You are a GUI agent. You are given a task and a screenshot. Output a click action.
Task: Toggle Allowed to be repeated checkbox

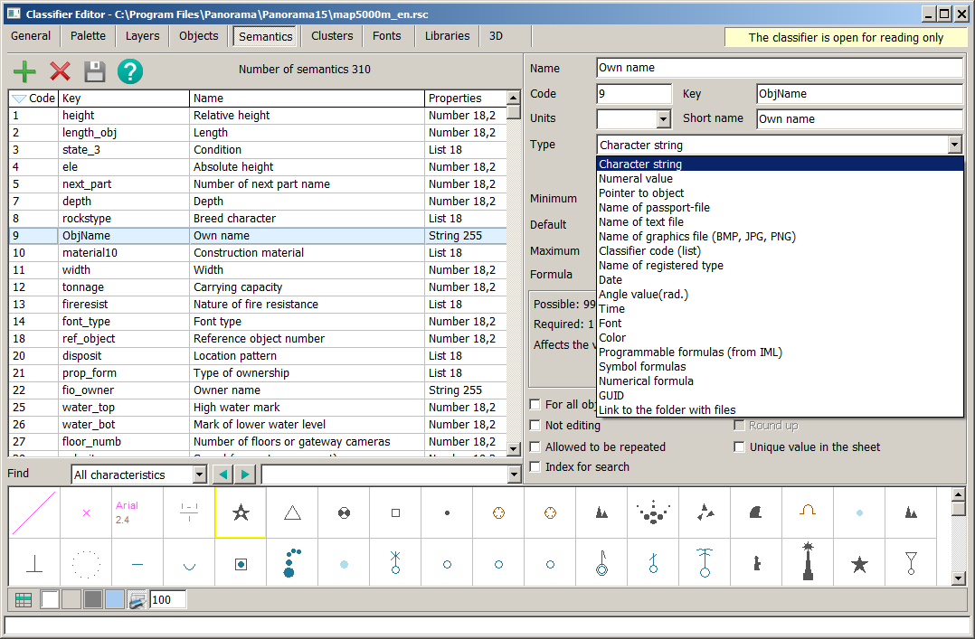point(535,446)
